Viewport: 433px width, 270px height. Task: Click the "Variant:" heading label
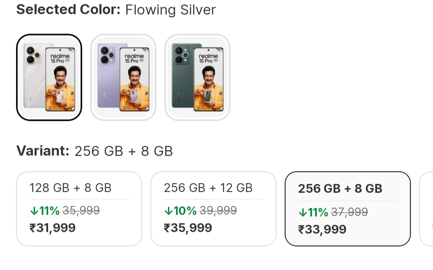[43, 151]
